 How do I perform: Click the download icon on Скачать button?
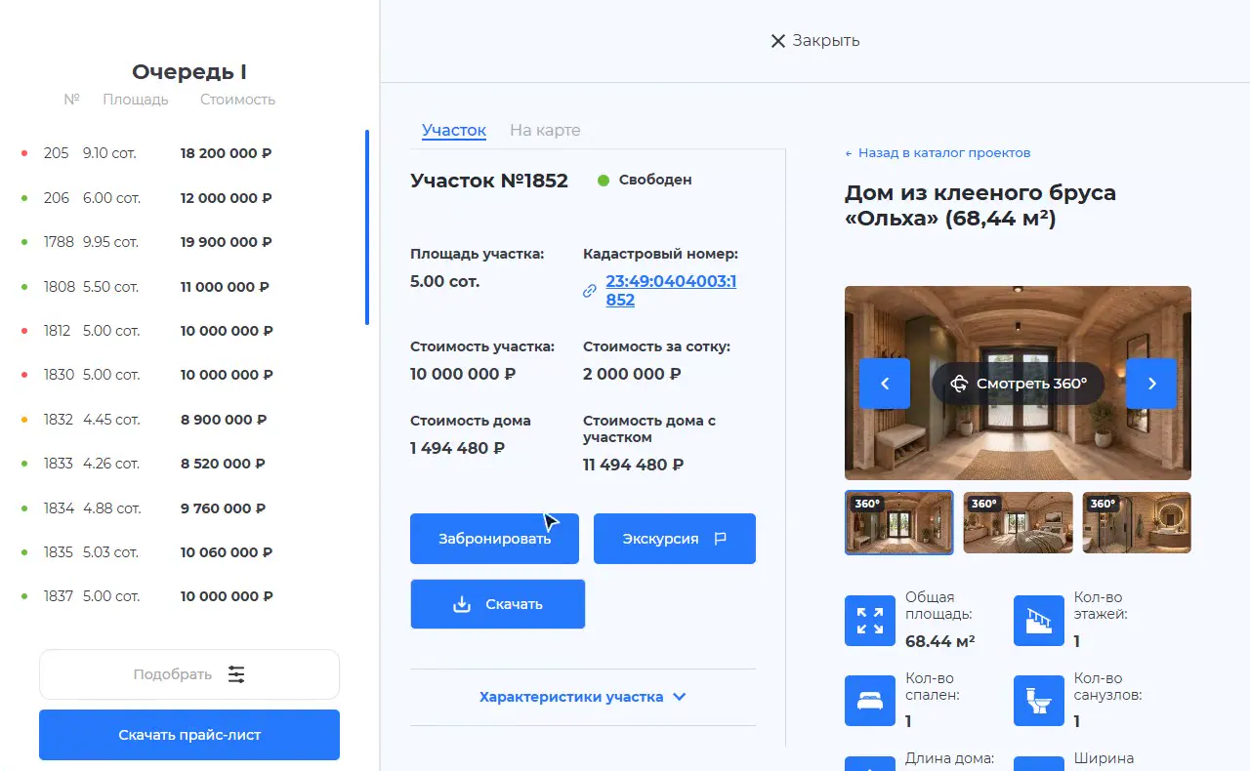(x=462, y=604)
